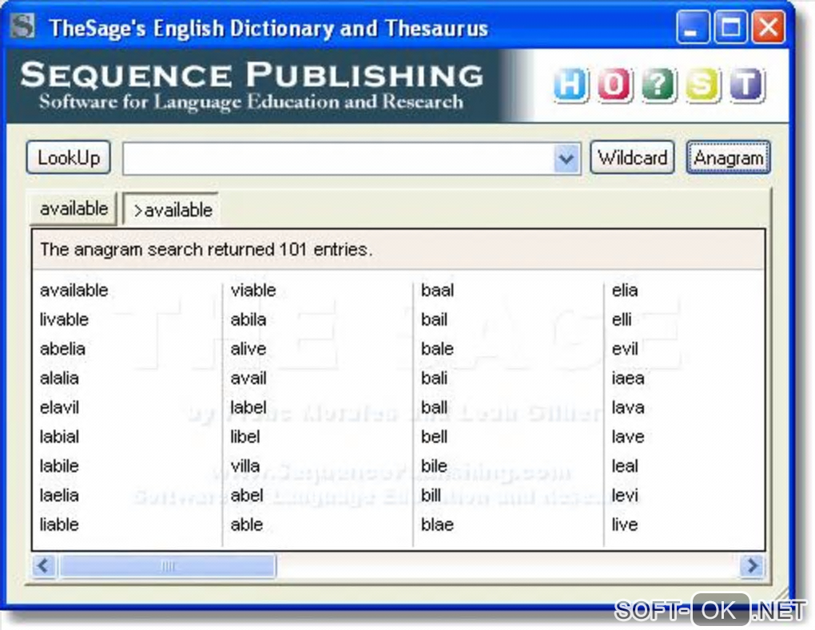Select the word 'viable'

coord(253,291)
